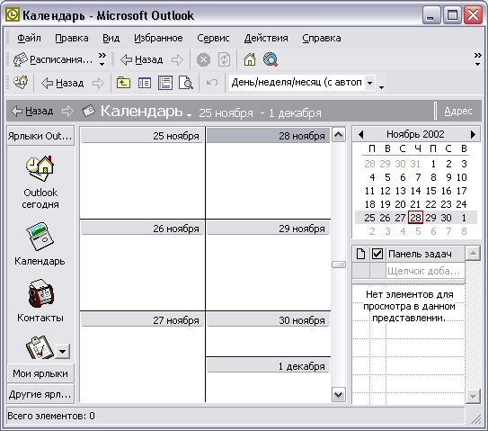Screen dimensions: 488x431
Task: Toggle the folder list pane icon
Action: pyautogui.click(x=145, y=83)
